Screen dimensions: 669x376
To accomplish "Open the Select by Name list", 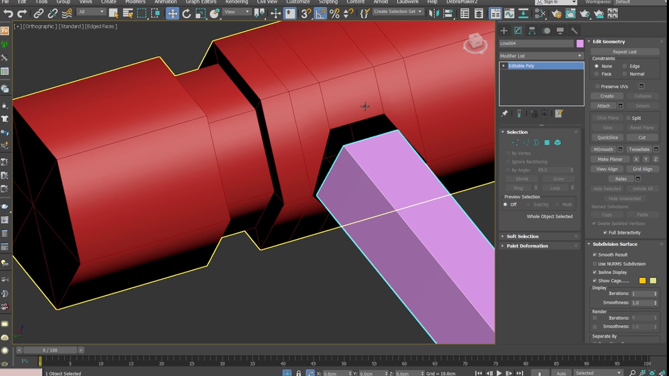I will coord(128,14).
